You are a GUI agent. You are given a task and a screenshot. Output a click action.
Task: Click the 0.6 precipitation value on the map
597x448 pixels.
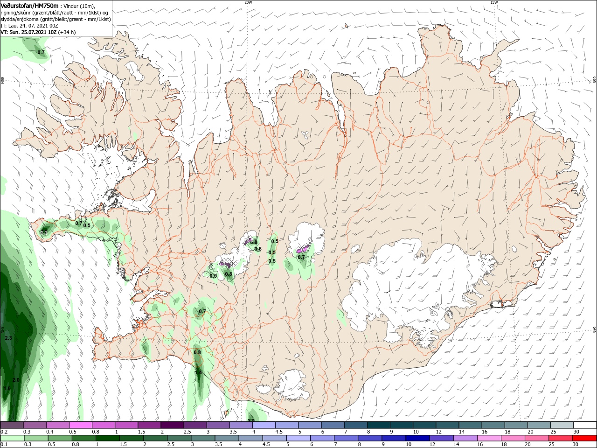click(258, 249)
